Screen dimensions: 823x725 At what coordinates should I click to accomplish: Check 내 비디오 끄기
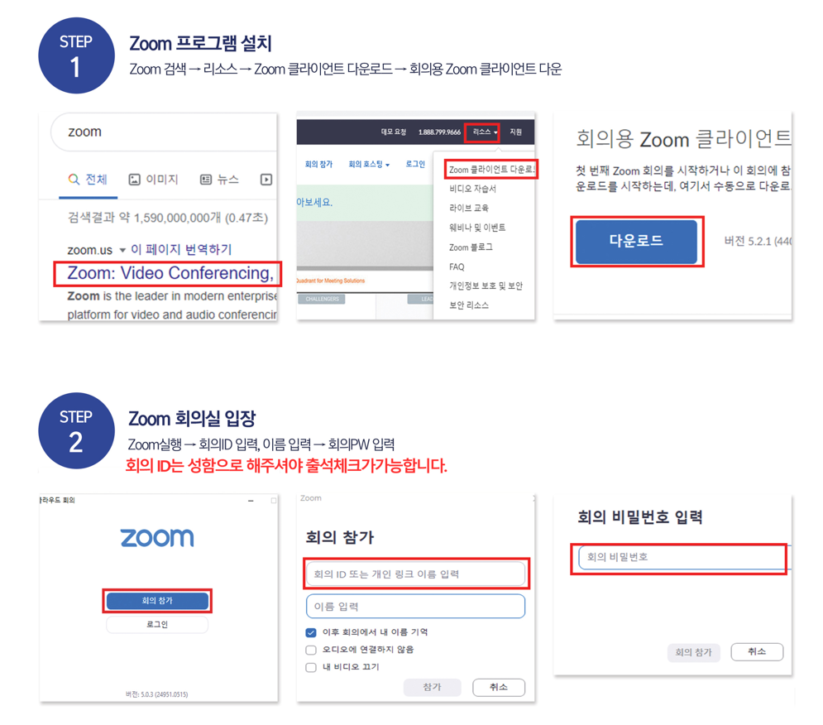click(x=311, y=667)
